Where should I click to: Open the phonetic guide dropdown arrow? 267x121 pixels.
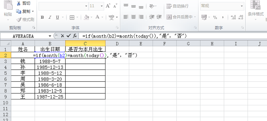[x=117, y=17]
